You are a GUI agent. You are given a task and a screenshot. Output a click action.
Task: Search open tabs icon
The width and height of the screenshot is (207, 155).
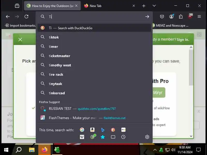click(x=113, y=137)
